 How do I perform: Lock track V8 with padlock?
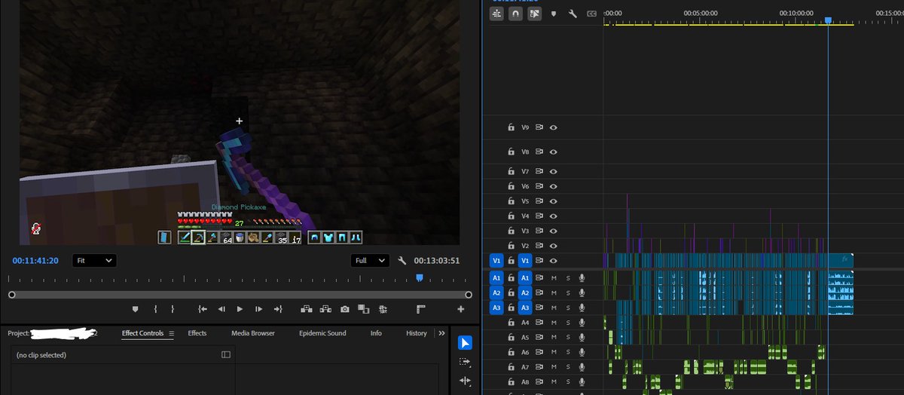511,152
